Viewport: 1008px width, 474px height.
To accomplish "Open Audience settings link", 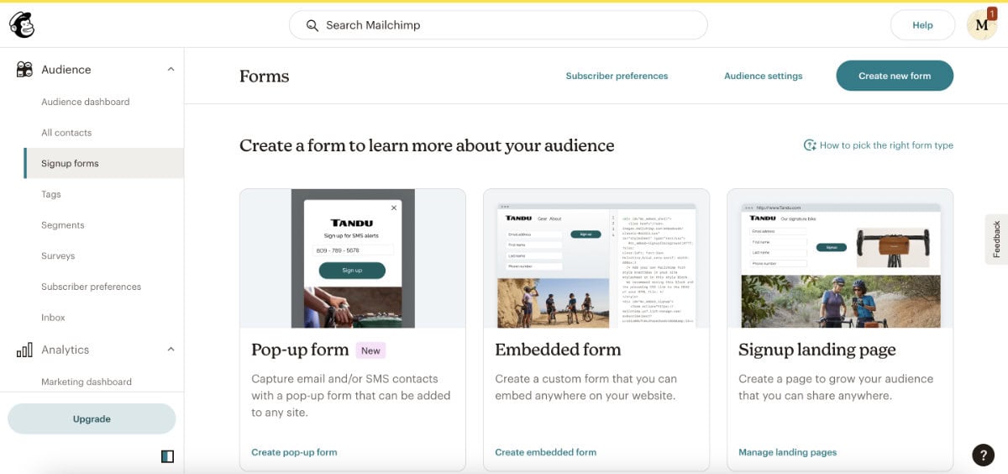I will coord(764,76).
